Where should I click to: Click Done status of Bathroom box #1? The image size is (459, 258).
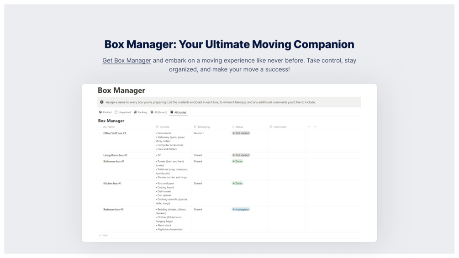coord(237,162)
